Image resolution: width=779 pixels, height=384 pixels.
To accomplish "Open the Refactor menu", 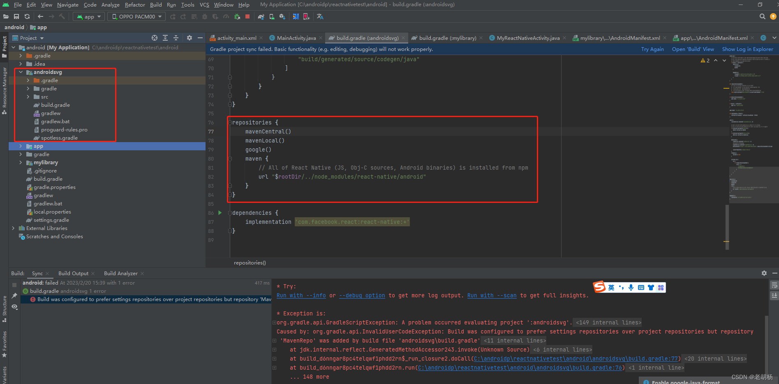I will pyautogui.click(x=135, y=5).
